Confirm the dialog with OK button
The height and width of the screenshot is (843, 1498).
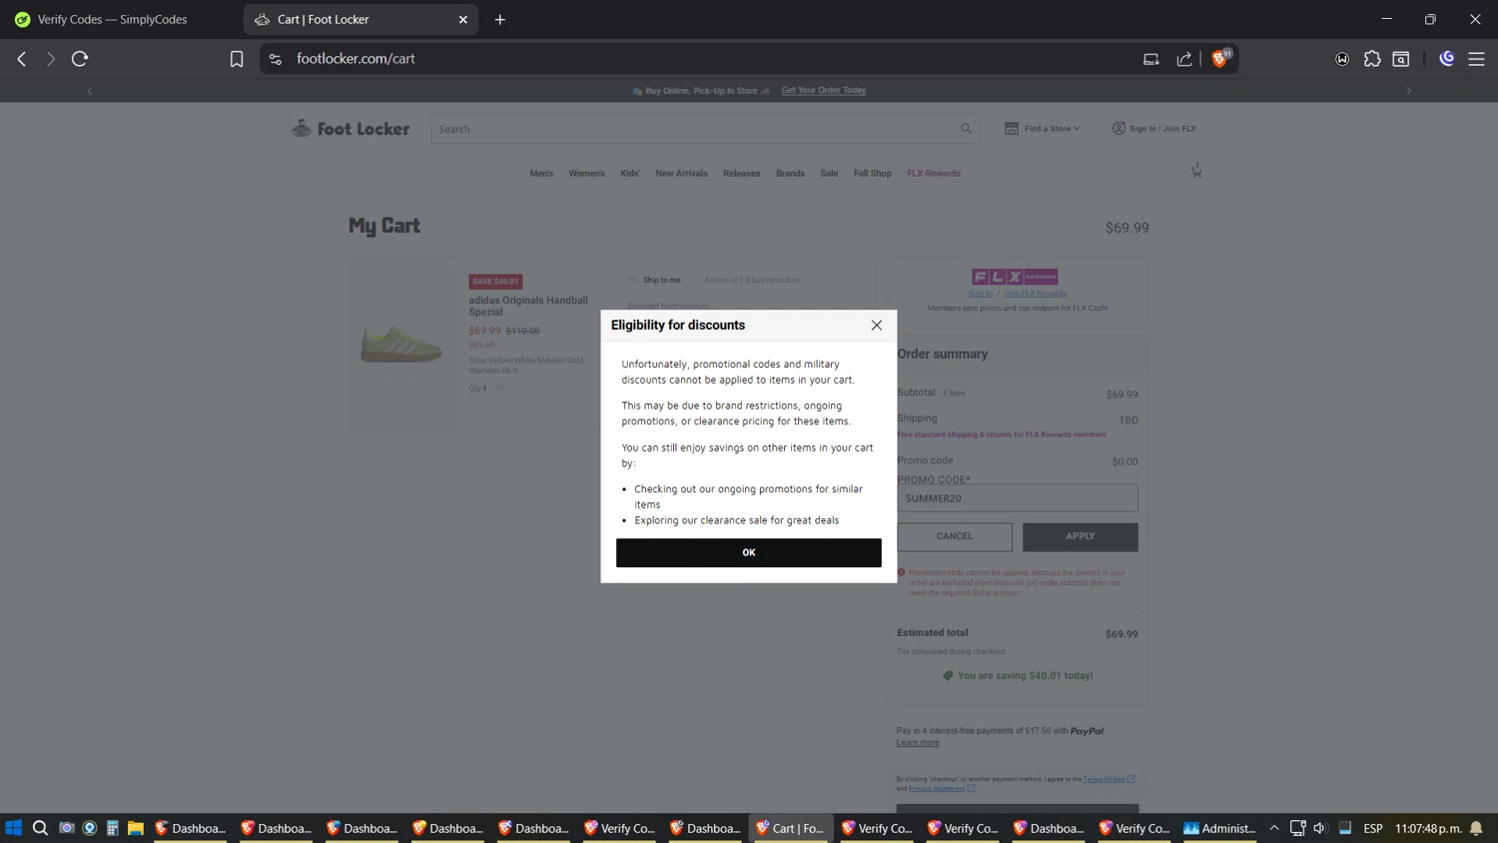[748, 552]
